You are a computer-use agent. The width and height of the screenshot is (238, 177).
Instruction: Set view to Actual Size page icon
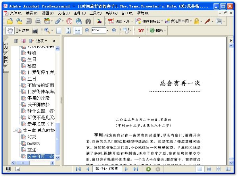pyautogui.click(x=59, y=30)
